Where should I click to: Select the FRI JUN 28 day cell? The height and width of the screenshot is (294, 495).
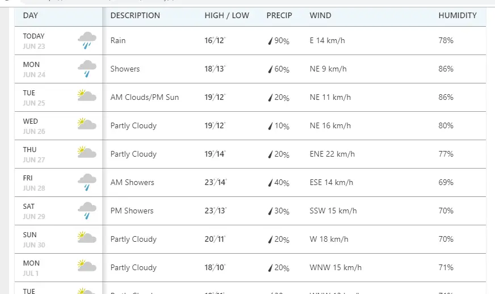coord(58,183)
